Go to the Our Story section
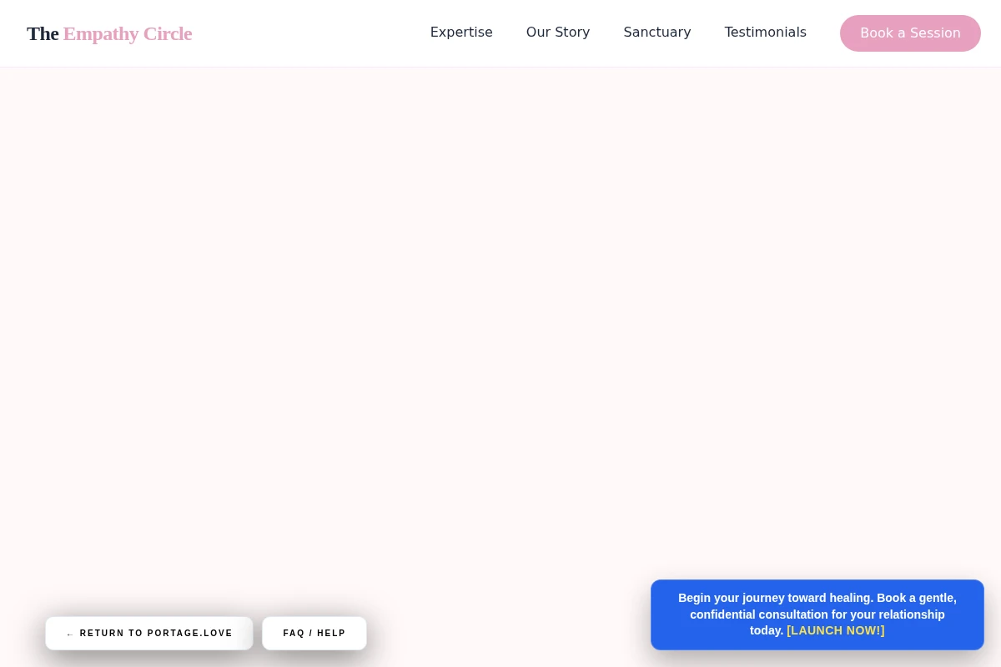This screenshot has height=667, width=1001. pyautogui.click(x=558, y=33)
